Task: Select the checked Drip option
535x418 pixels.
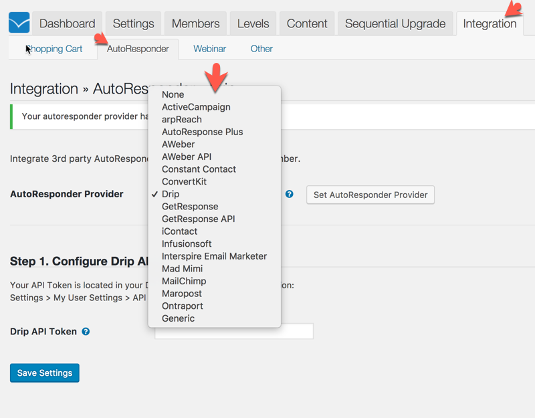Action: (214, 194)
